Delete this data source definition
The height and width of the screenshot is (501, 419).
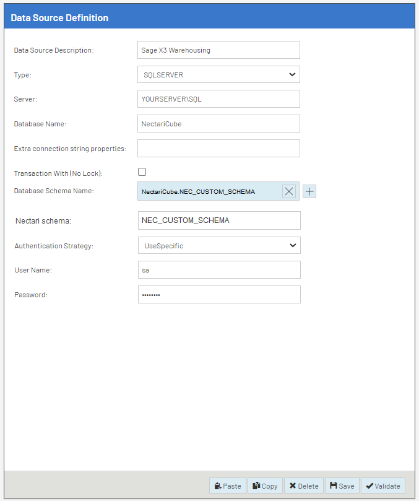pos(303,486)
